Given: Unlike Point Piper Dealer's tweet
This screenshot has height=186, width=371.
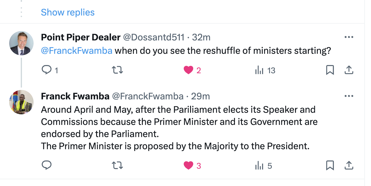Looking at the screenshot, I should tap(189, 71).
